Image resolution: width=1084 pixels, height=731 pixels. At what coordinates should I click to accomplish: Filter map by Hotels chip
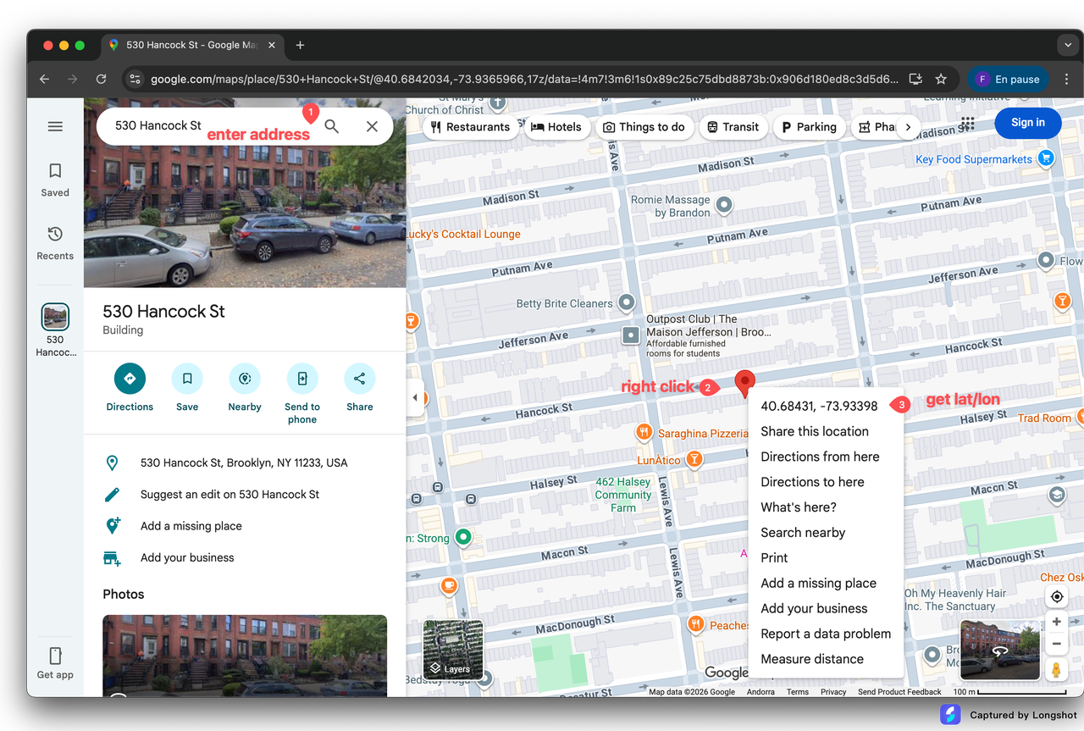(x=556, y=127)
